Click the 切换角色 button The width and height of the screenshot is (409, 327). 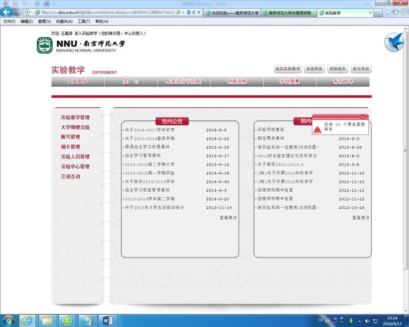click(x=337, y=69)
